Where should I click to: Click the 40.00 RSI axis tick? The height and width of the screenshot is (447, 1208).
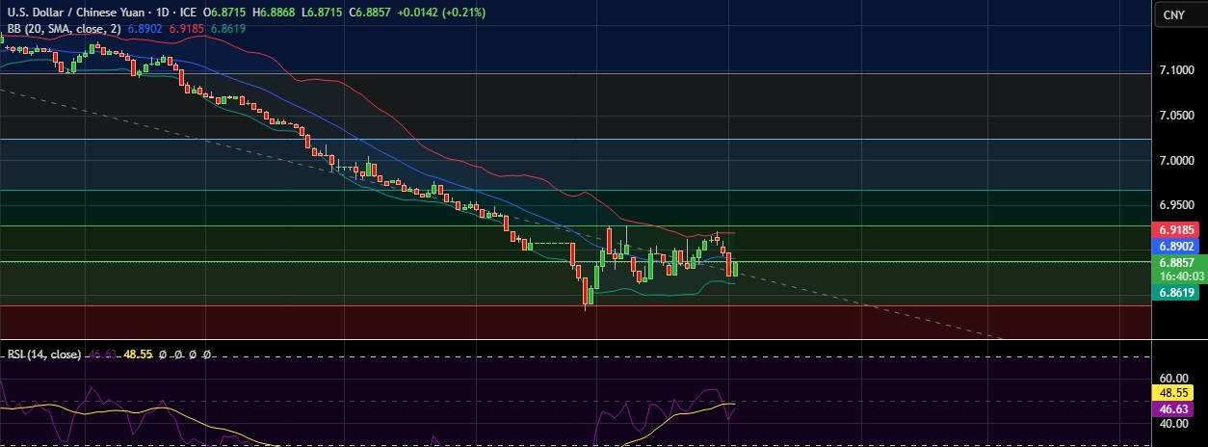click(1175, 423)
